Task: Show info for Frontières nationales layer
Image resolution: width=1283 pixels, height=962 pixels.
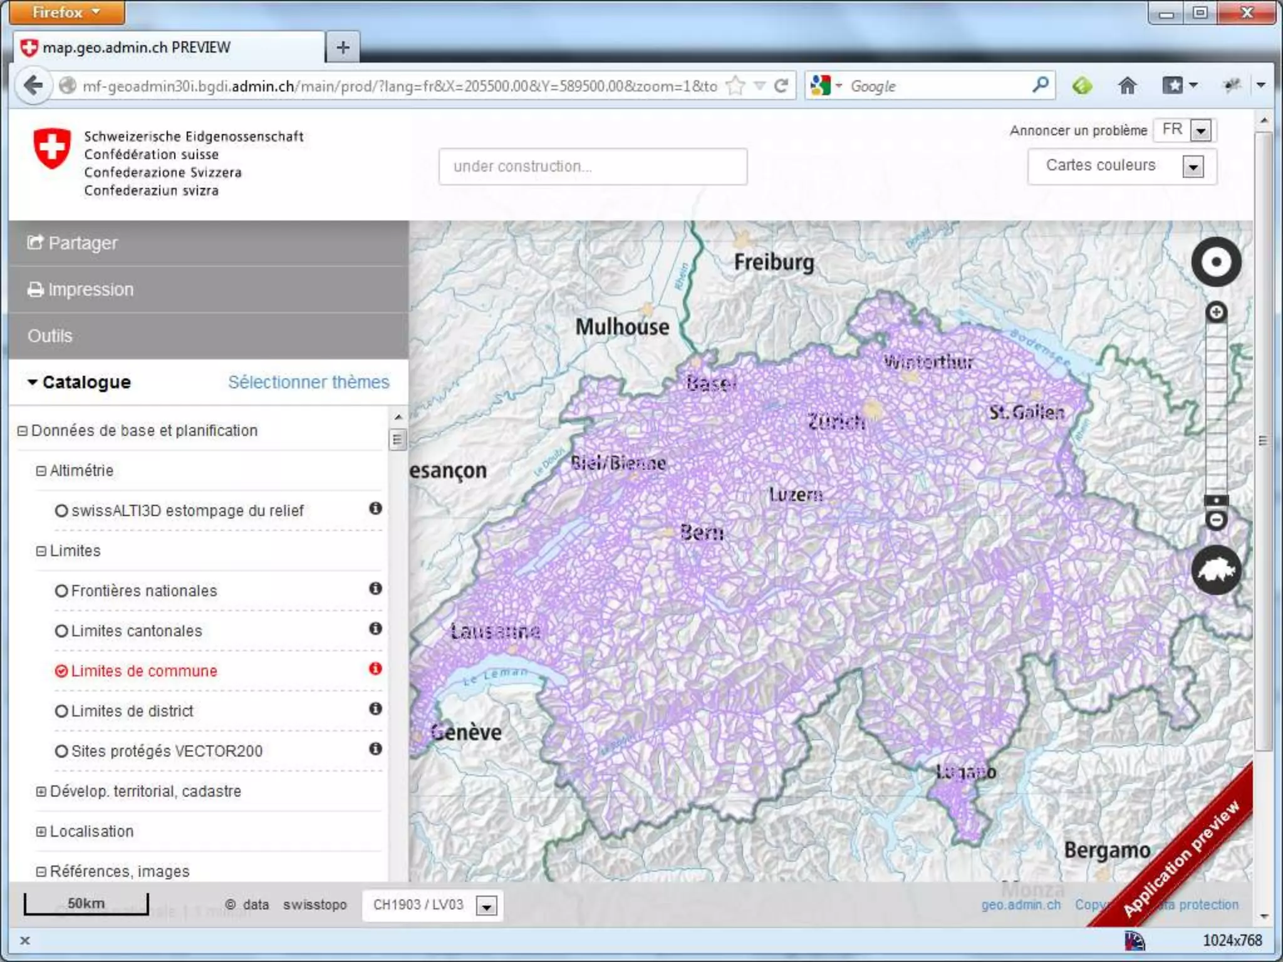Action: [375, 589]
